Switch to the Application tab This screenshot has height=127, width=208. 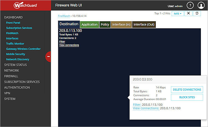coord(89,25)
